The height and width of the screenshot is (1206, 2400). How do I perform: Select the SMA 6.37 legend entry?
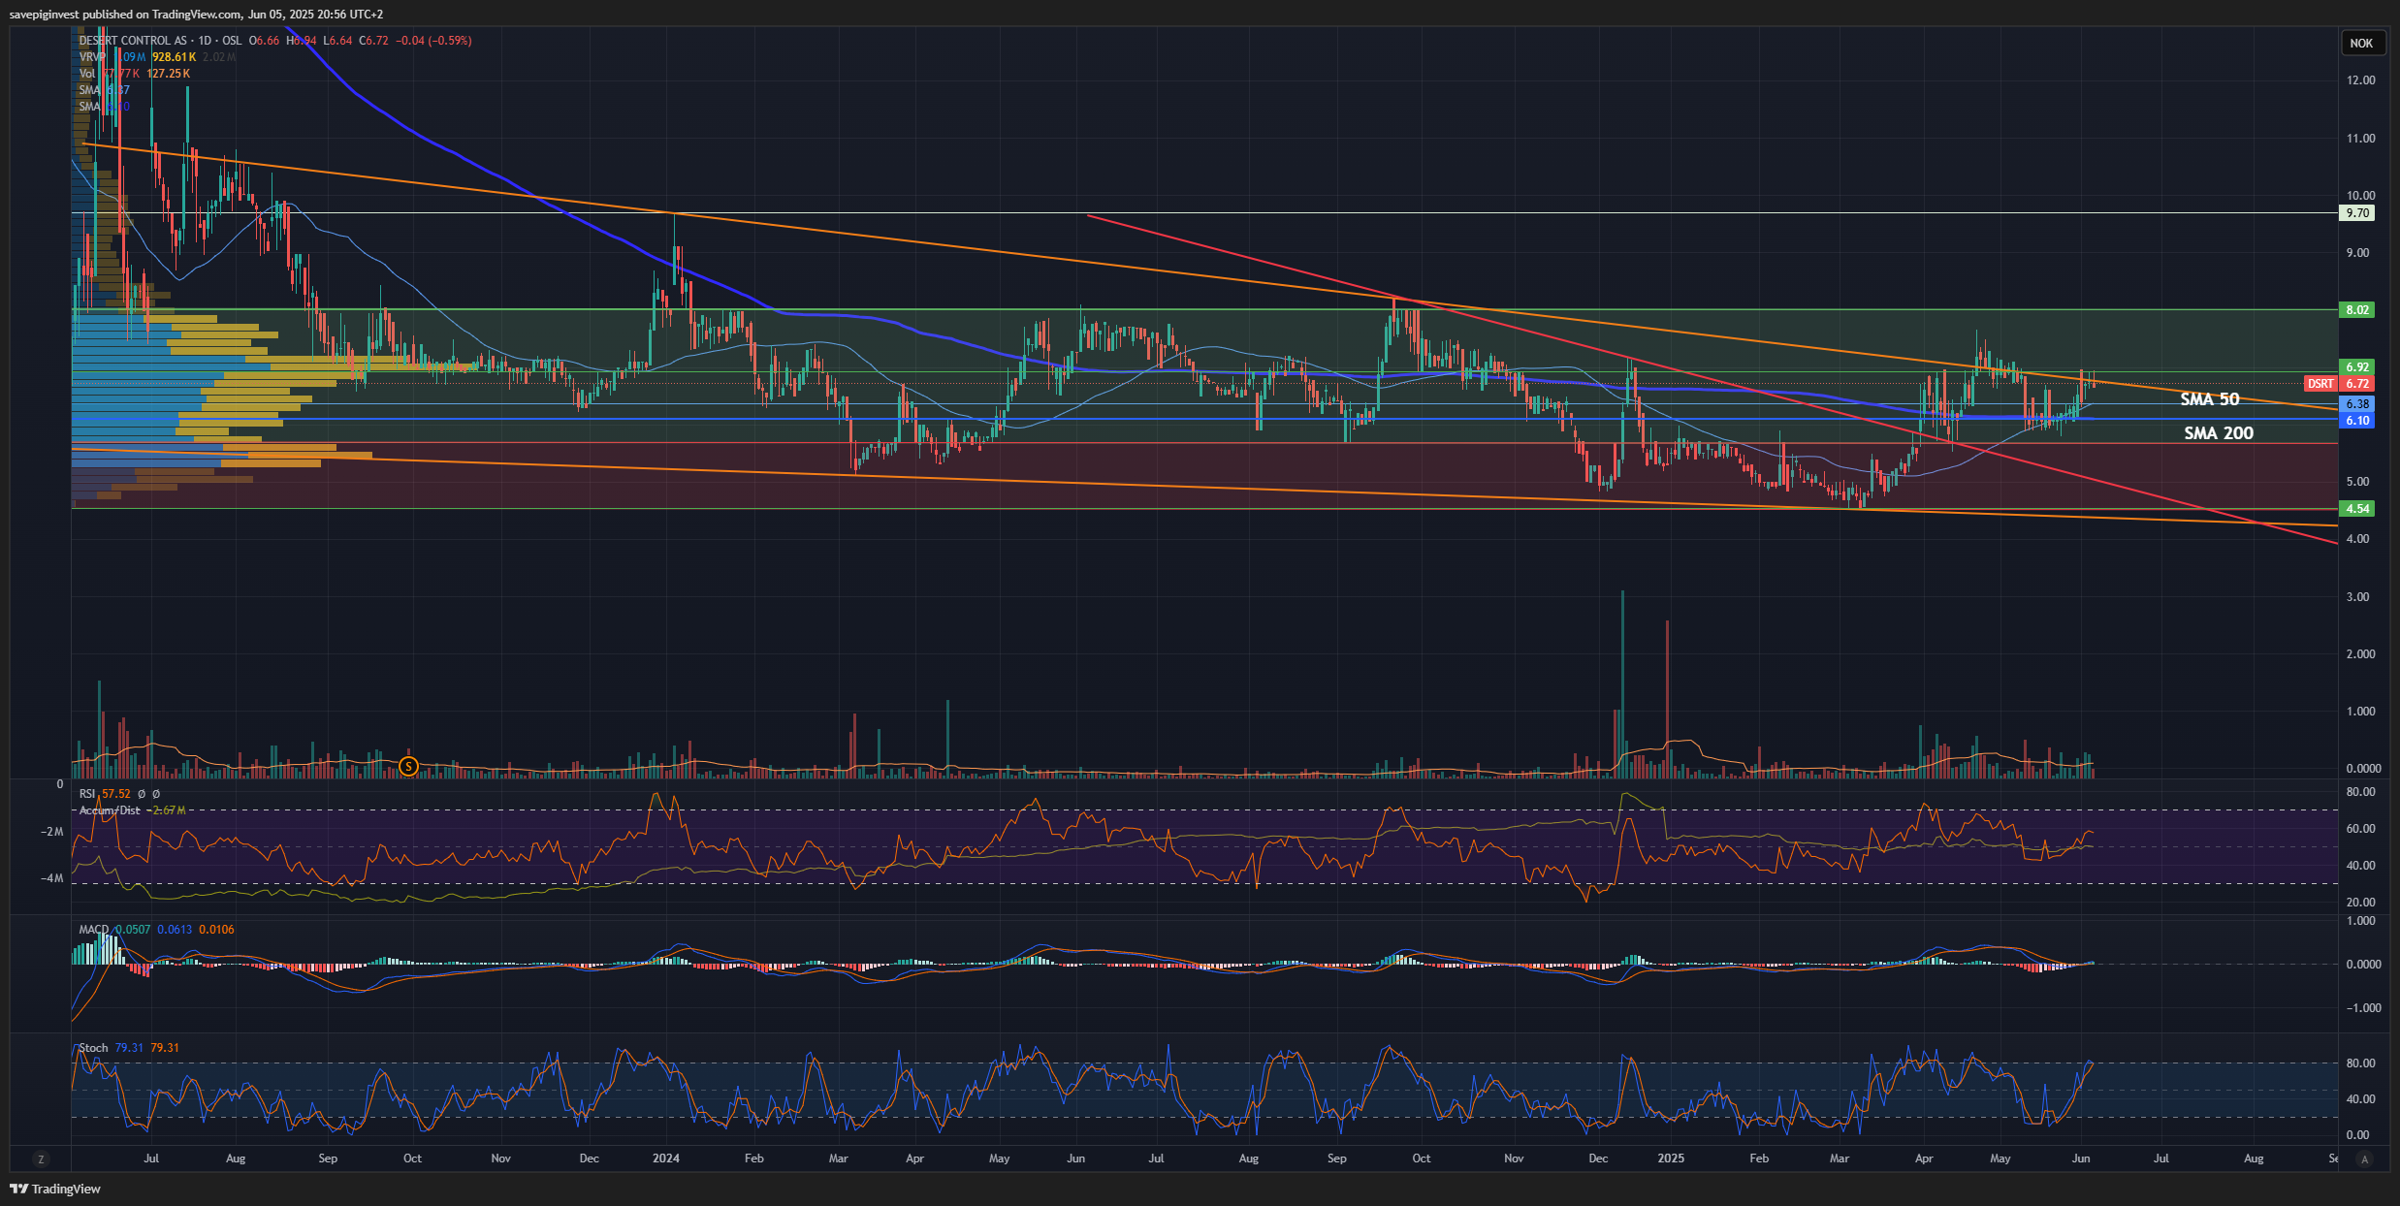click(104, 90)
